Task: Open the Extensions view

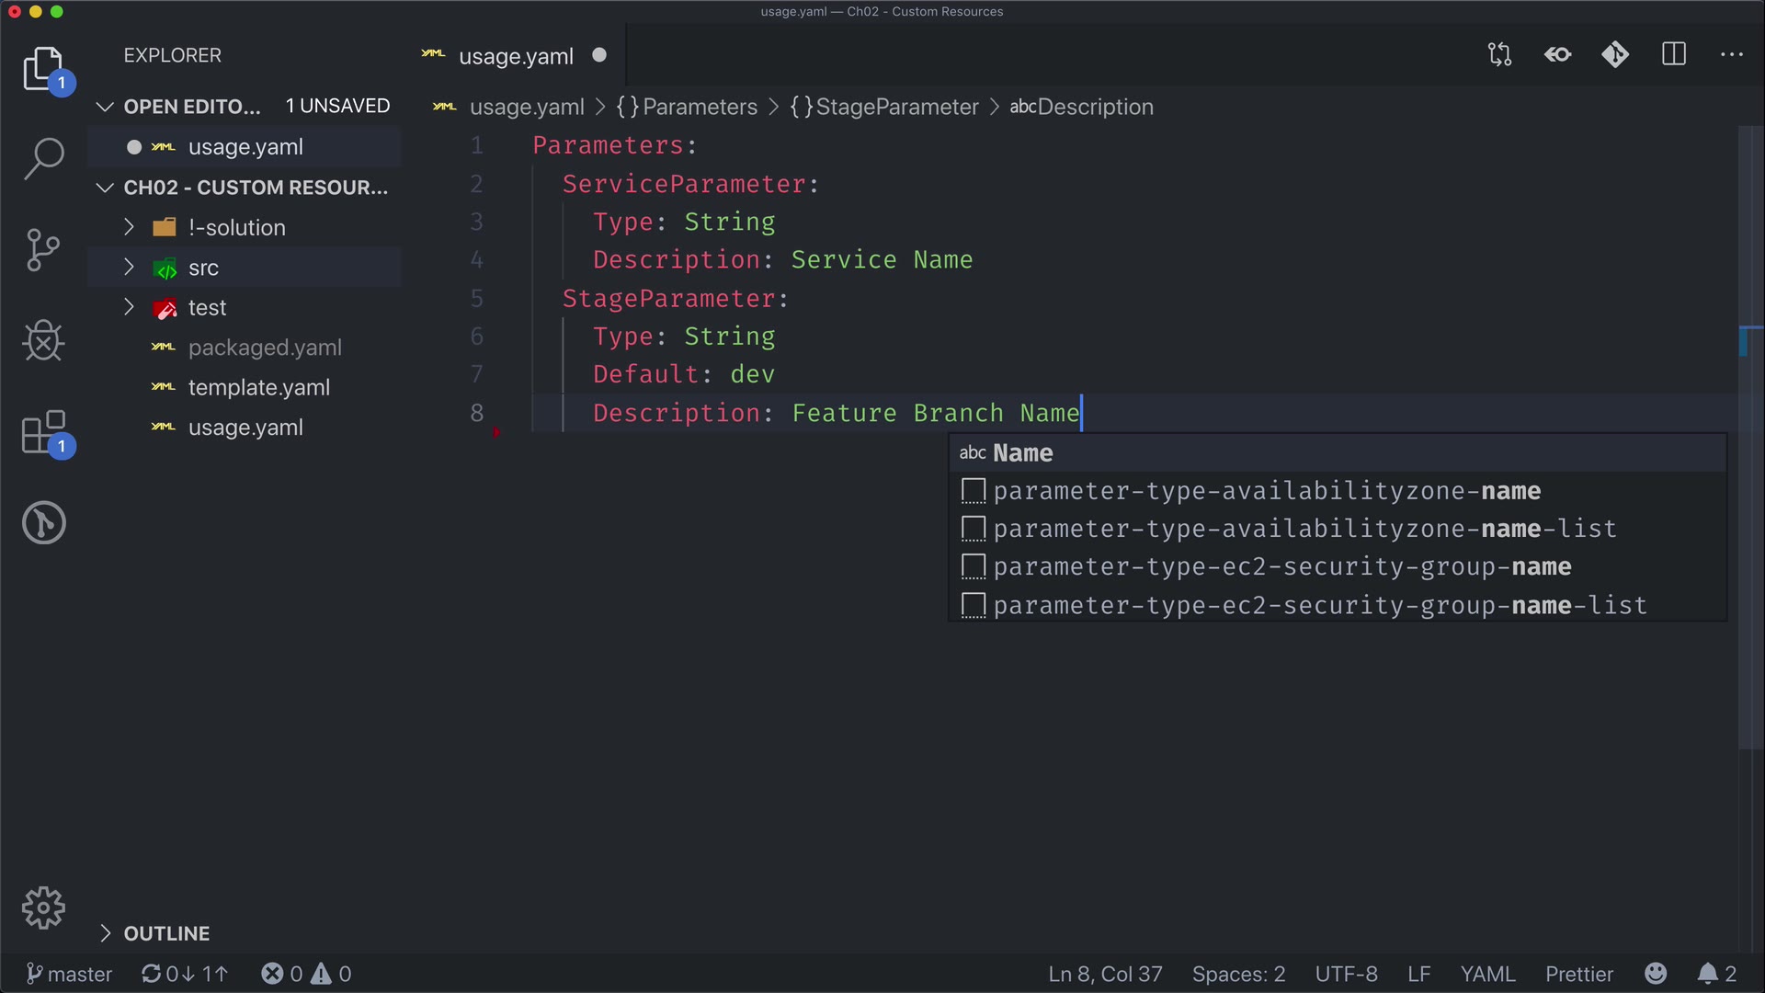Action: pos(43,432)
